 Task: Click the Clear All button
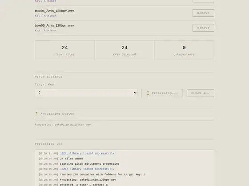tap(200, 93)
